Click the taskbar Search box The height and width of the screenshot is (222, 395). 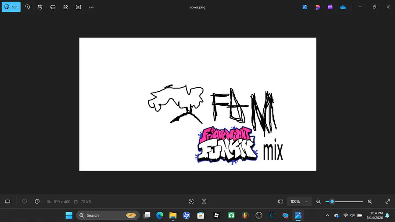pos(108,215)
